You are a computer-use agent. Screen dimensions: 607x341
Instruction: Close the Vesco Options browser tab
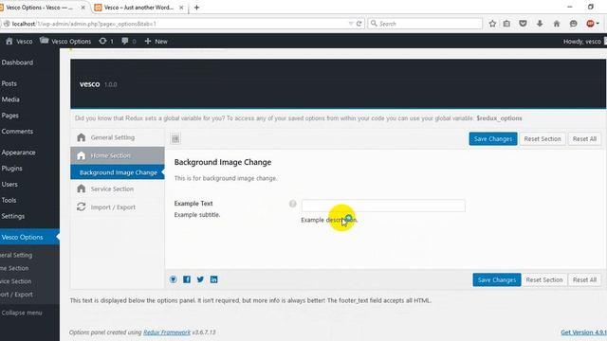coord(83,8)
